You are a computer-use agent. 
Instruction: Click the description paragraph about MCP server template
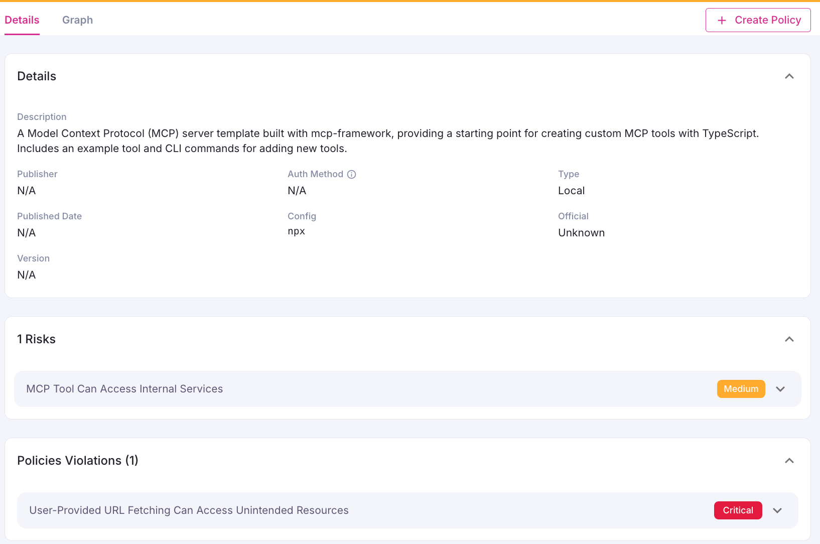pyautogui.click(x=388, y=141)
